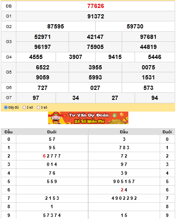Click the G6 number 727

(x=43, y=88)
